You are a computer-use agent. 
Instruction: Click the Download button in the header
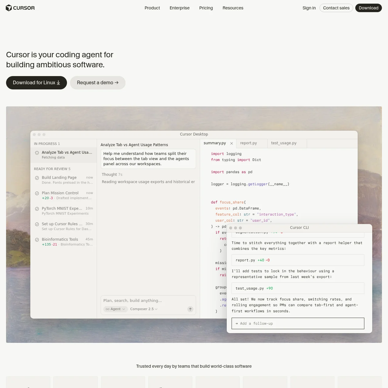click(x=368, y=8)
